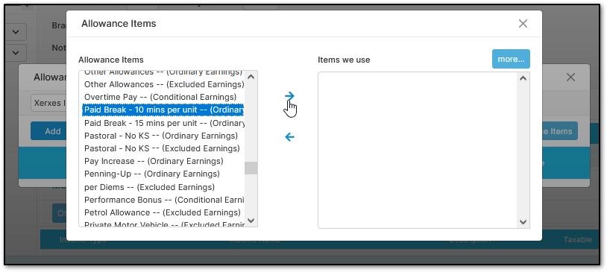Click the right arrow to add item
607x272 pixels.
click(x=289, y=96)
